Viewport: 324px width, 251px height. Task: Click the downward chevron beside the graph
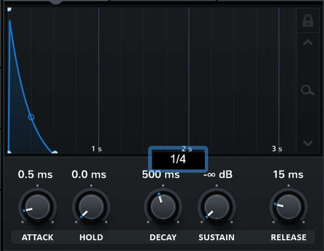point(308,143)
